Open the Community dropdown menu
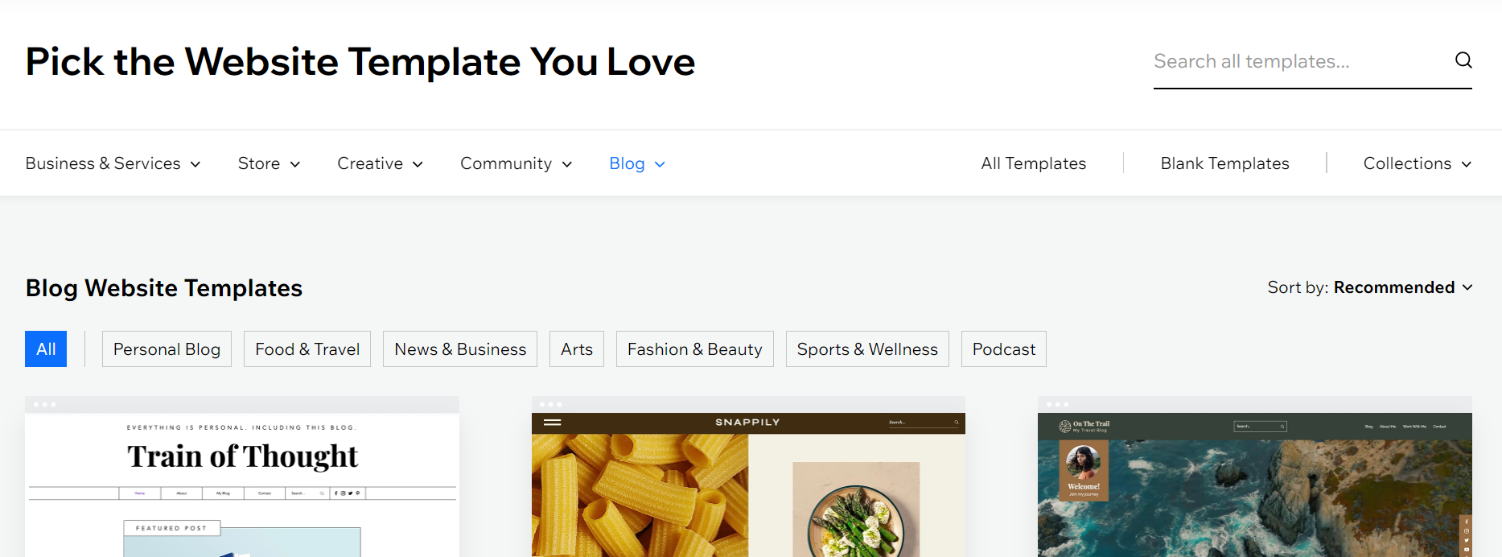Viewport: 1502px width, 557px height. [x=516, y=163]
